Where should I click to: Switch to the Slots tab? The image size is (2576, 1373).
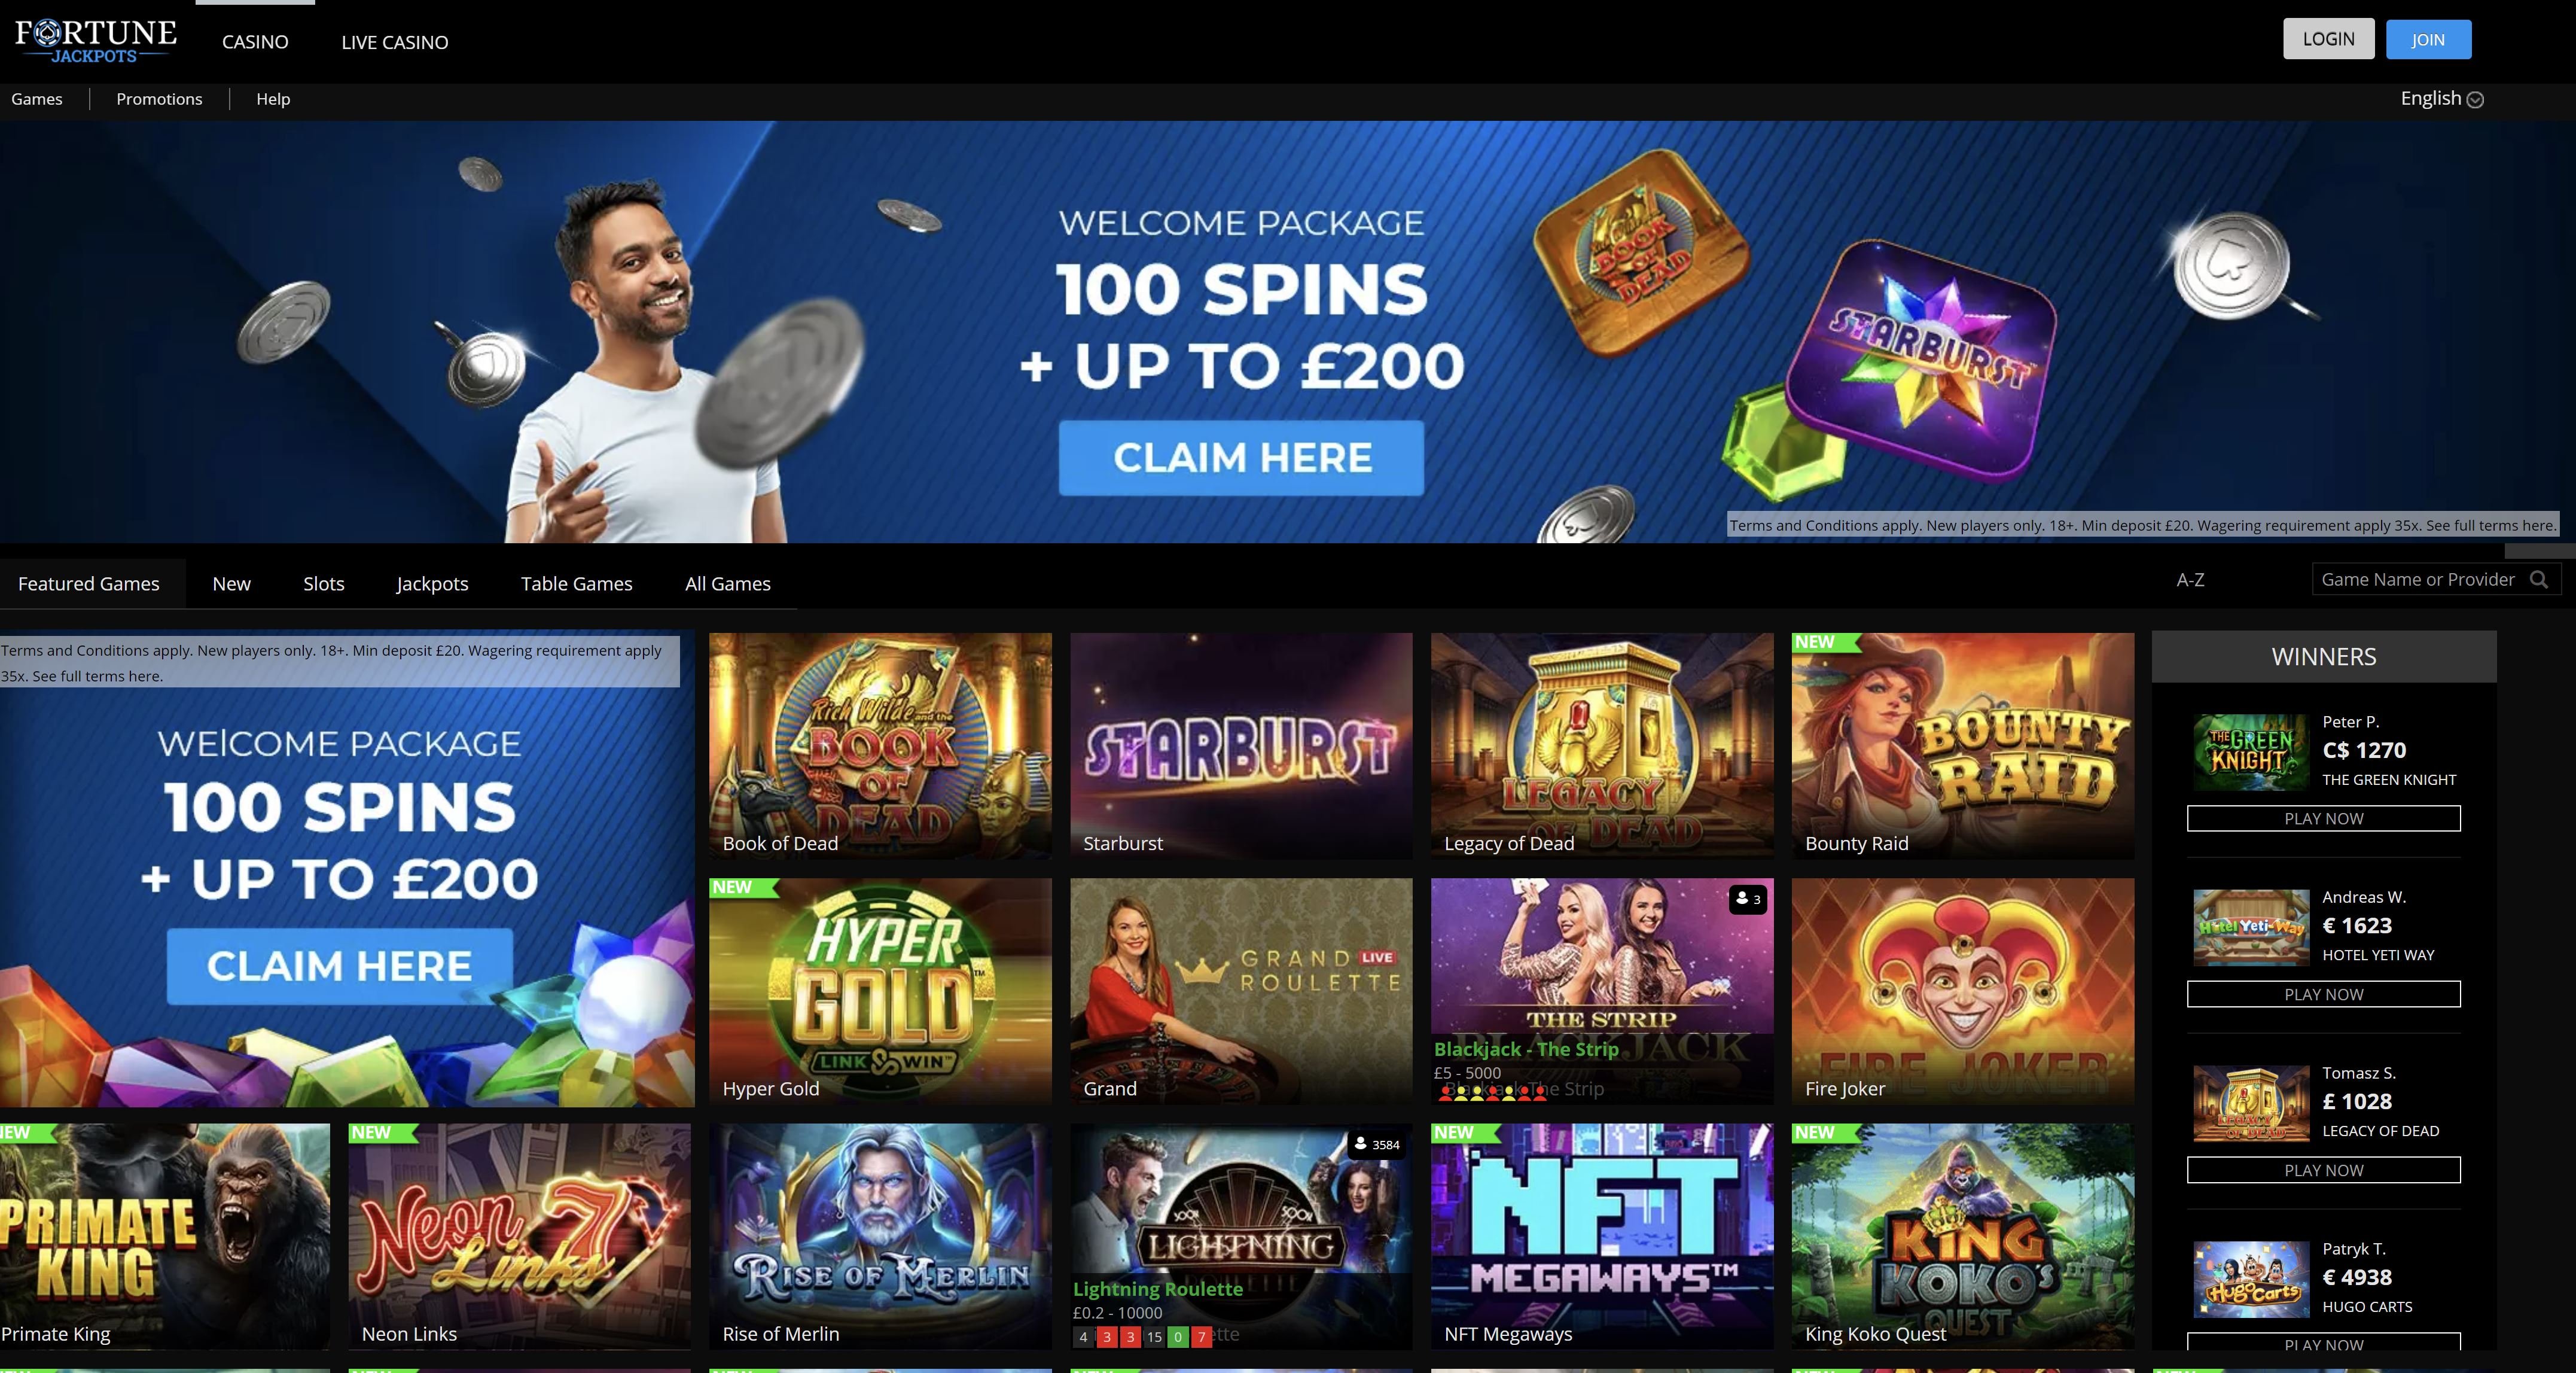tap(324, 584)
